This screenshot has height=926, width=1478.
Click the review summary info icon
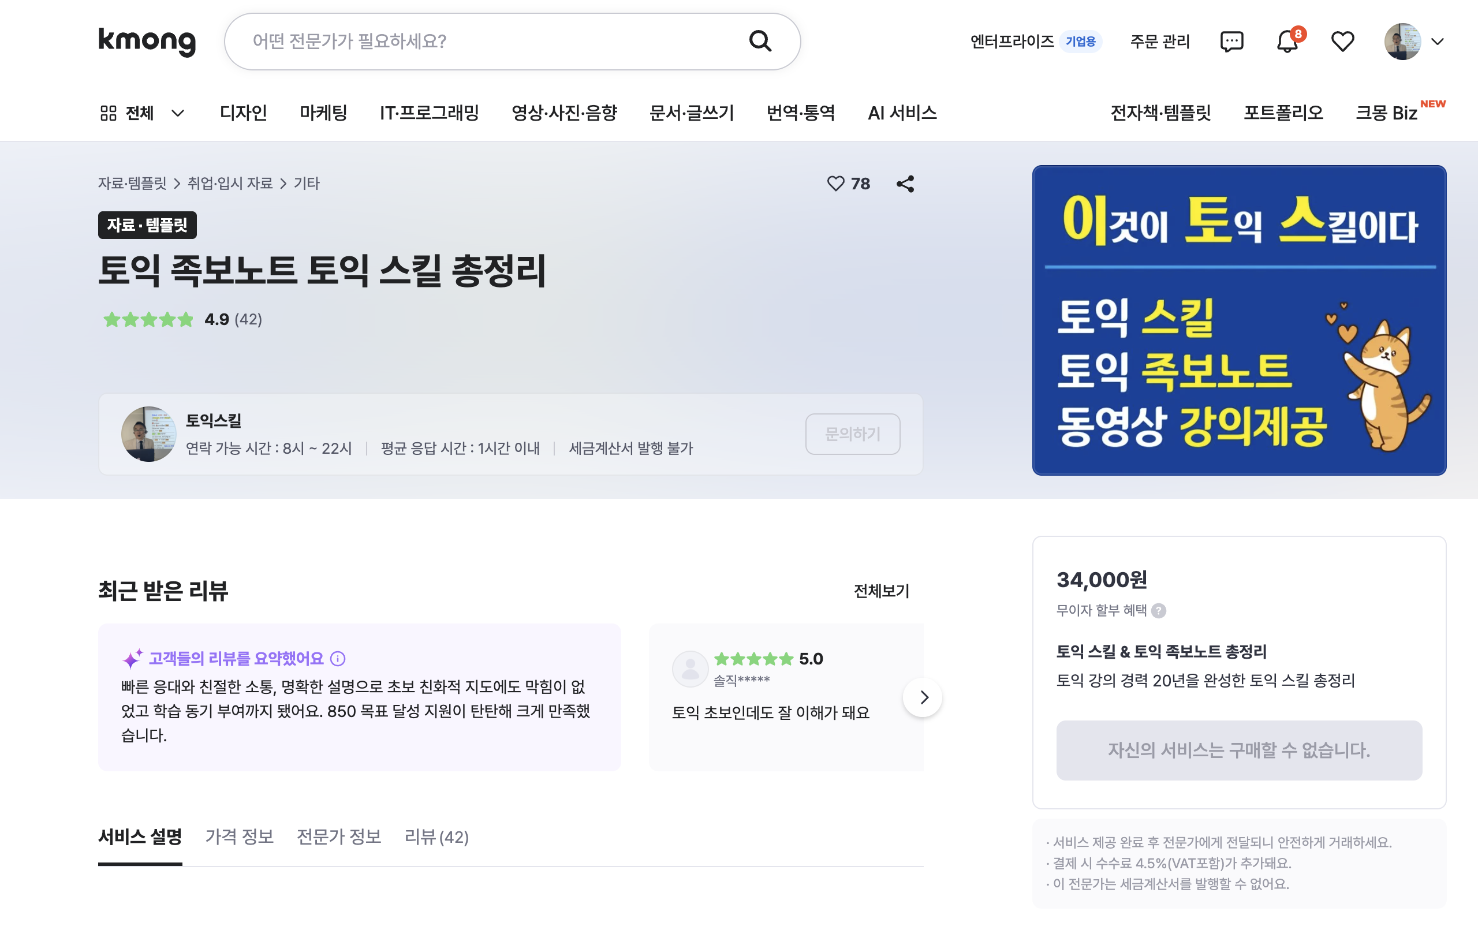pos(338,658)
